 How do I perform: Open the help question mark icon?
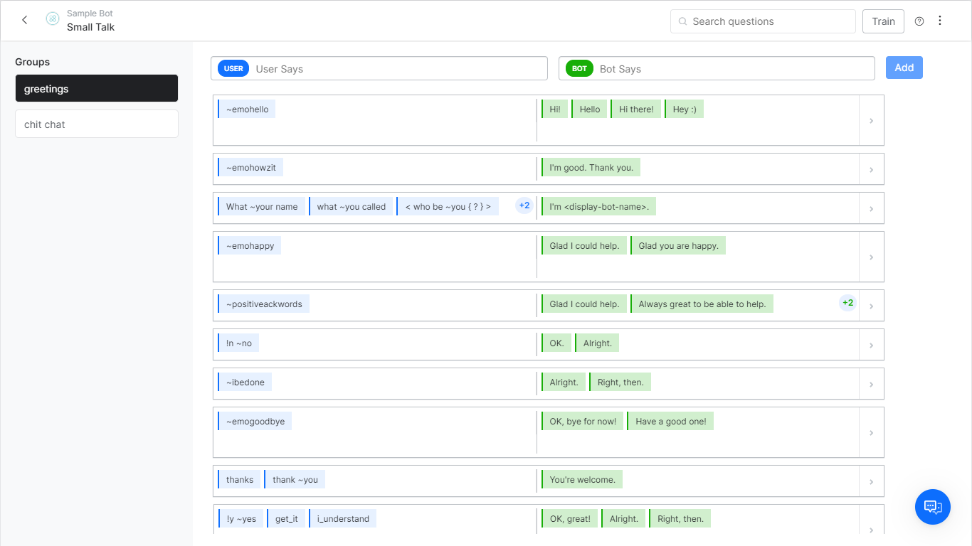coord(919,21)
